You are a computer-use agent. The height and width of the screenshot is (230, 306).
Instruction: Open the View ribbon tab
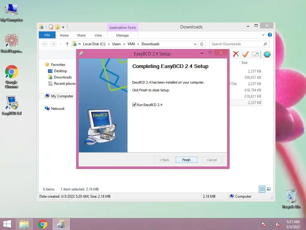[98, 35]
